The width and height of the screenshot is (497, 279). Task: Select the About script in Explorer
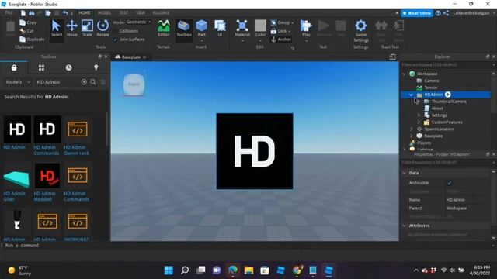437,108
